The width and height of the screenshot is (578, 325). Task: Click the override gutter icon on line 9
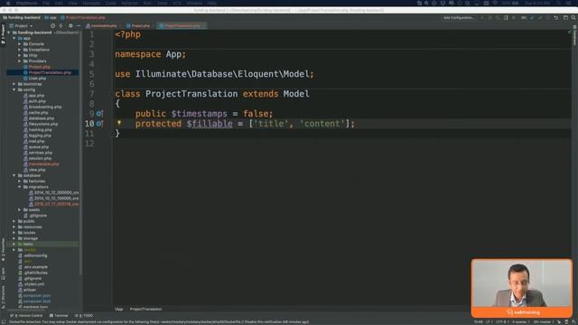tap(99, 114)
